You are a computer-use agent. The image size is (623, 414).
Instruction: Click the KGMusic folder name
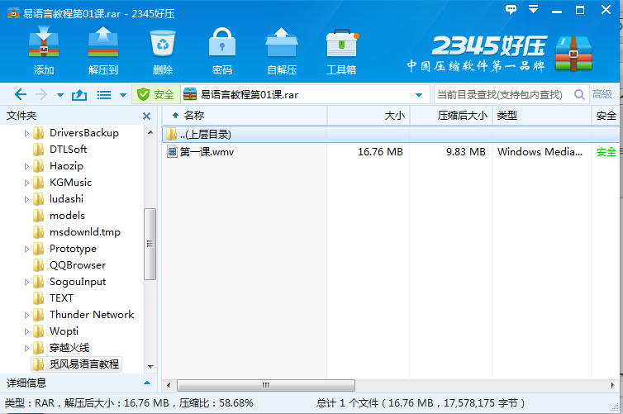(71, 183)
